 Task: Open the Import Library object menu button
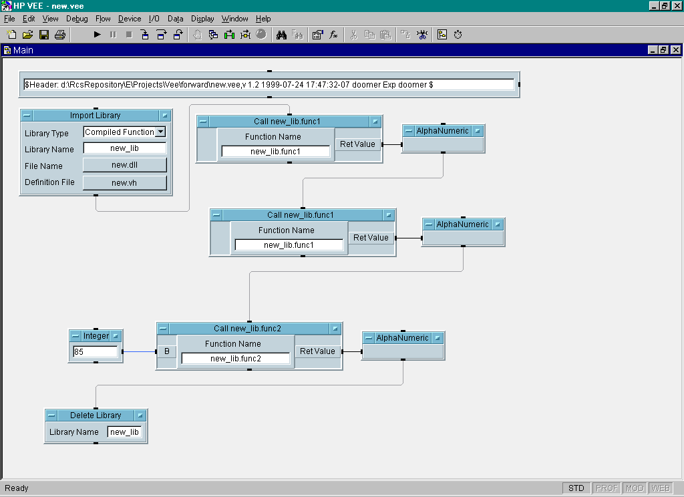[165, 116]
